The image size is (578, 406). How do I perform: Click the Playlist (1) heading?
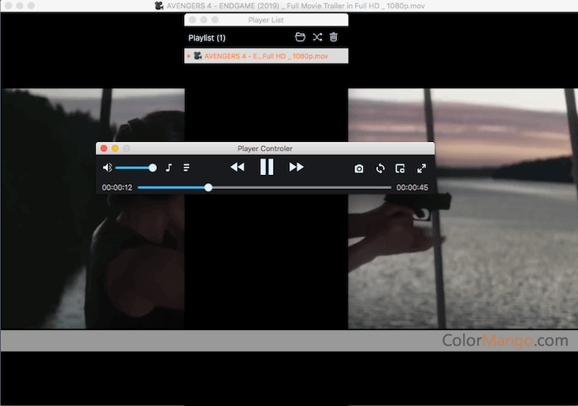[x=206, y=38]
